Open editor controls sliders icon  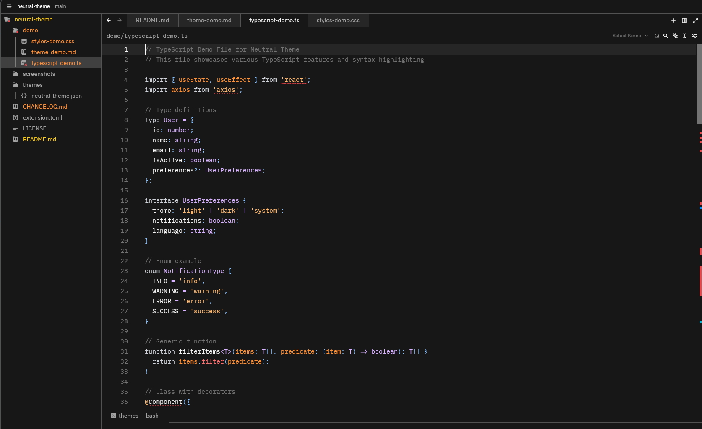coord(694,36)
